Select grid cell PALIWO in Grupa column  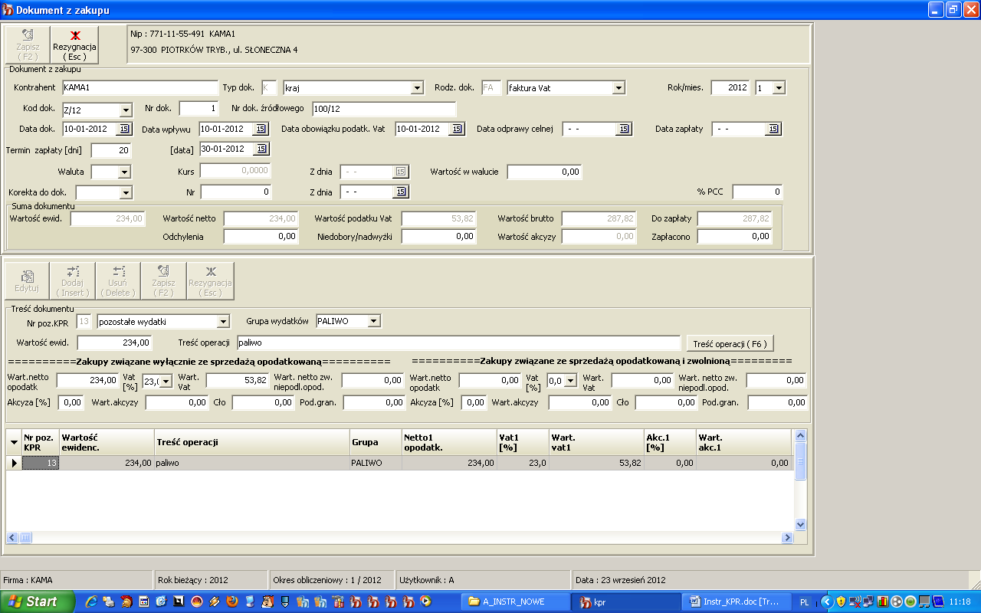[376, 463]
